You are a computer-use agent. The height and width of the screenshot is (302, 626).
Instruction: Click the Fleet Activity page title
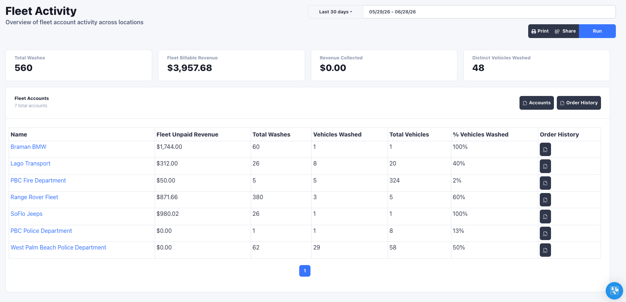pos(41,11)
